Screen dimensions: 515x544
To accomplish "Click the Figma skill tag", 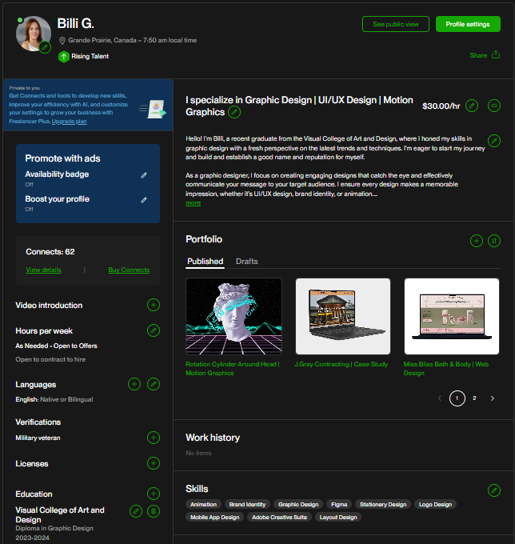I will pos(339,505).
